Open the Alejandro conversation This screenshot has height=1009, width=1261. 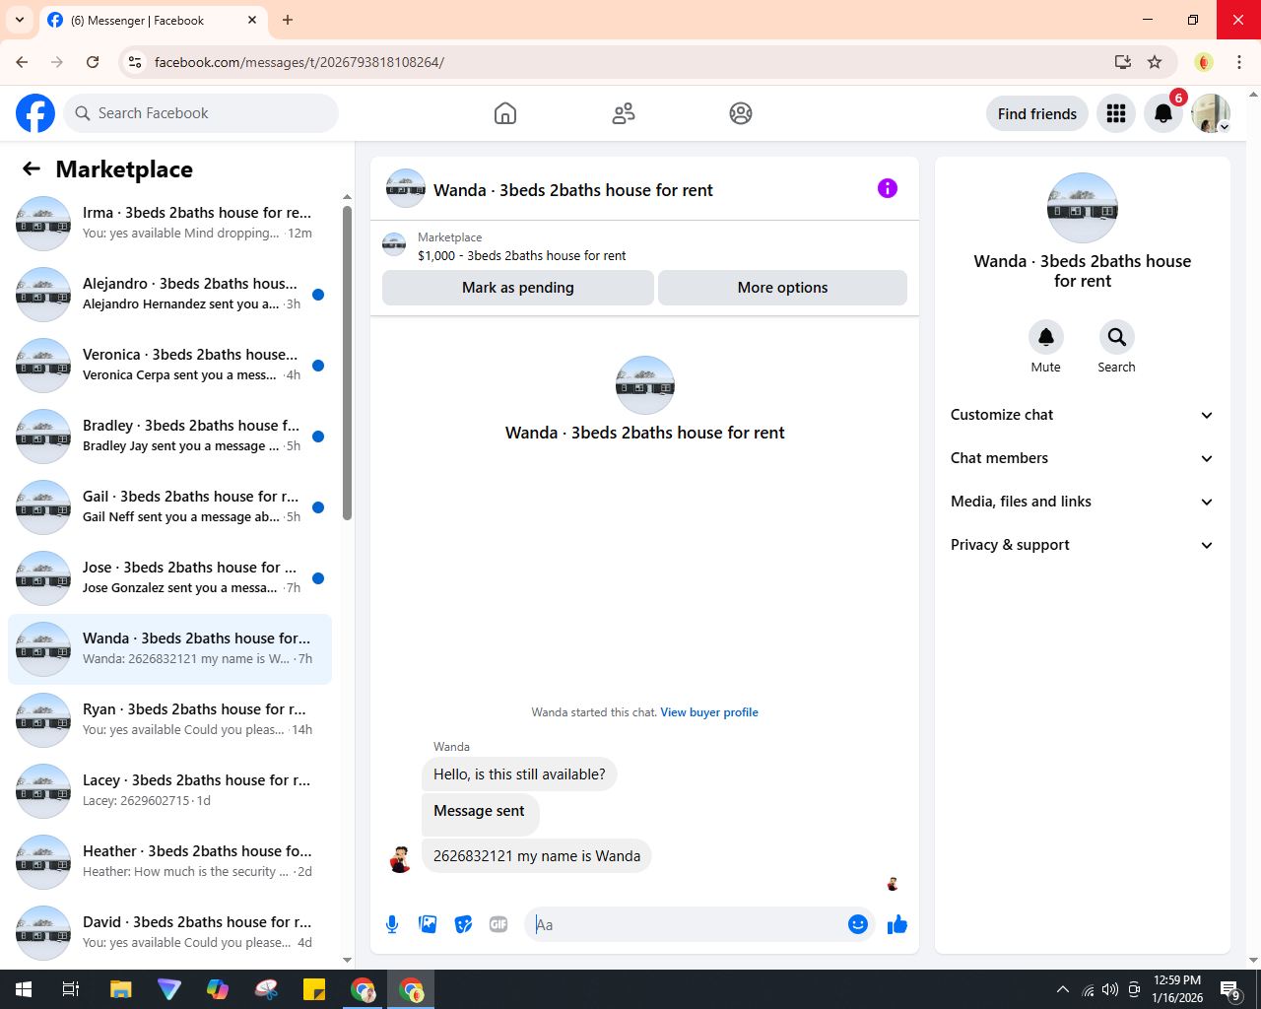(169, 295)
